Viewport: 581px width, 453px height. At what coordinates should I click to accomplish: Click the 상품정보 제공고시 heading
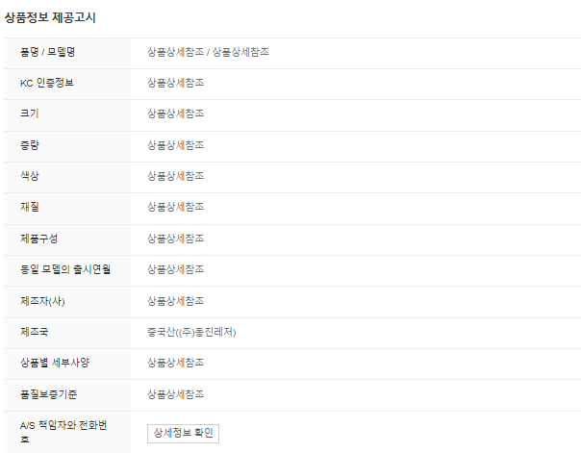[50, 17]
